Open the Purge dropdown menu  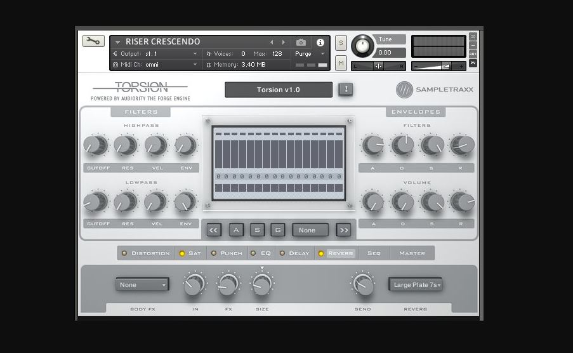pos(310,54)
